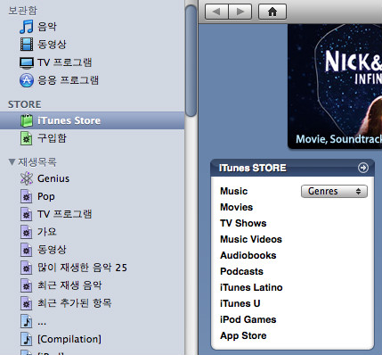Viewport: 382px width, 355px height.
Task: Select the iTunes Store shopping bag icon
Action: 27,120
